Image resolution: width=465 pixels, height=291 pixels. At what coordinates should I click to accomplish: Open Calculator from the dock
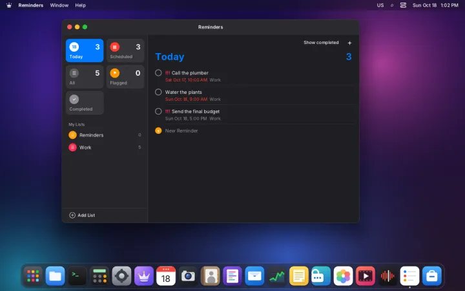(x=99, y=276)
